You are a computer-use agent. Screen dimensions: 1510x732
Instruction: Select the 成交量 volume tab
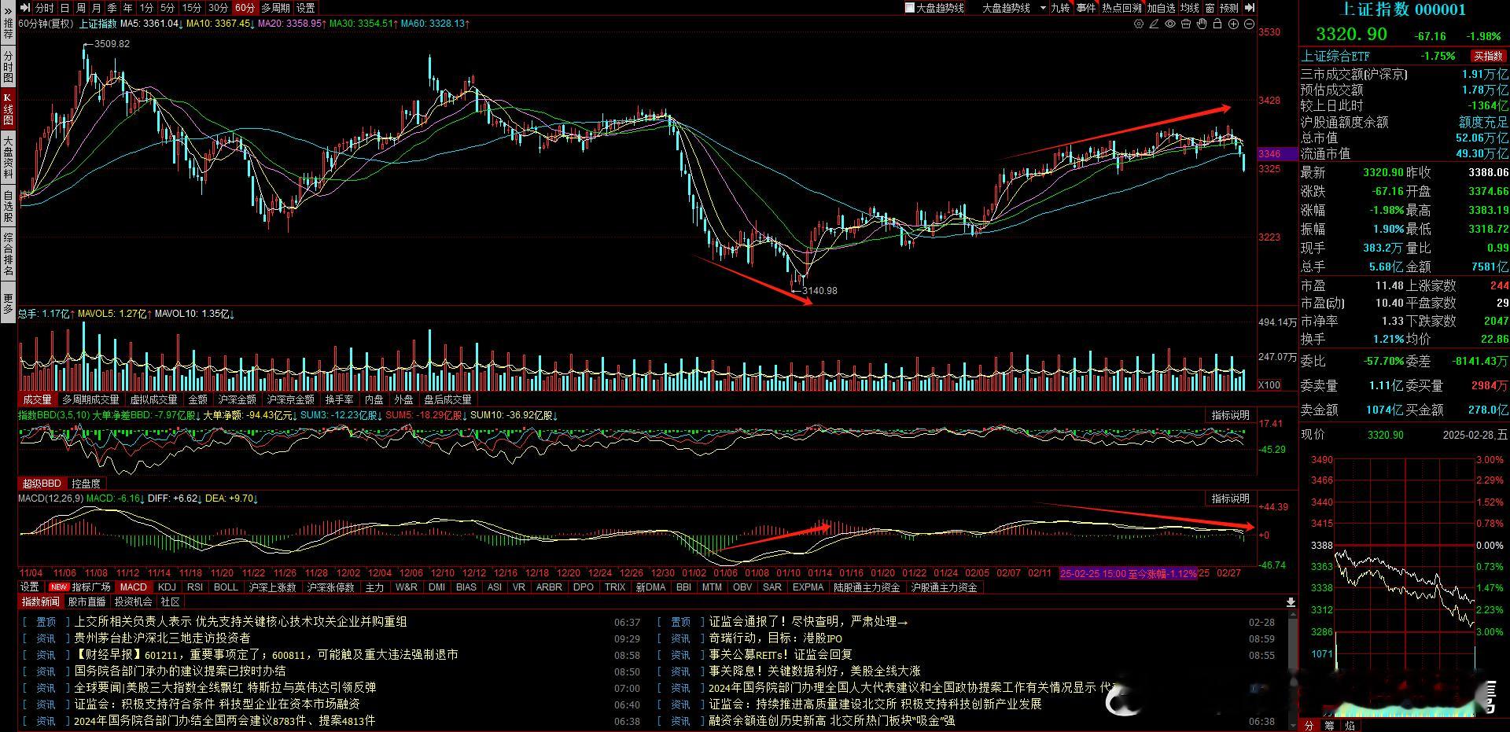pyautogui.click(x=37, y=399)
